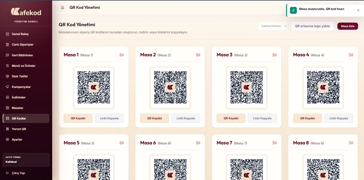Click the 'Masa 8' card title
This screenshot has width=364, height=180.
point(301,143)
